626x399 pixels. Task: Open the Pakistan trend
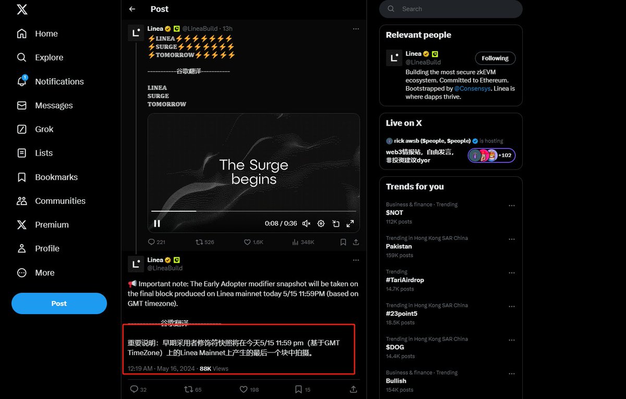click(399, 246)
